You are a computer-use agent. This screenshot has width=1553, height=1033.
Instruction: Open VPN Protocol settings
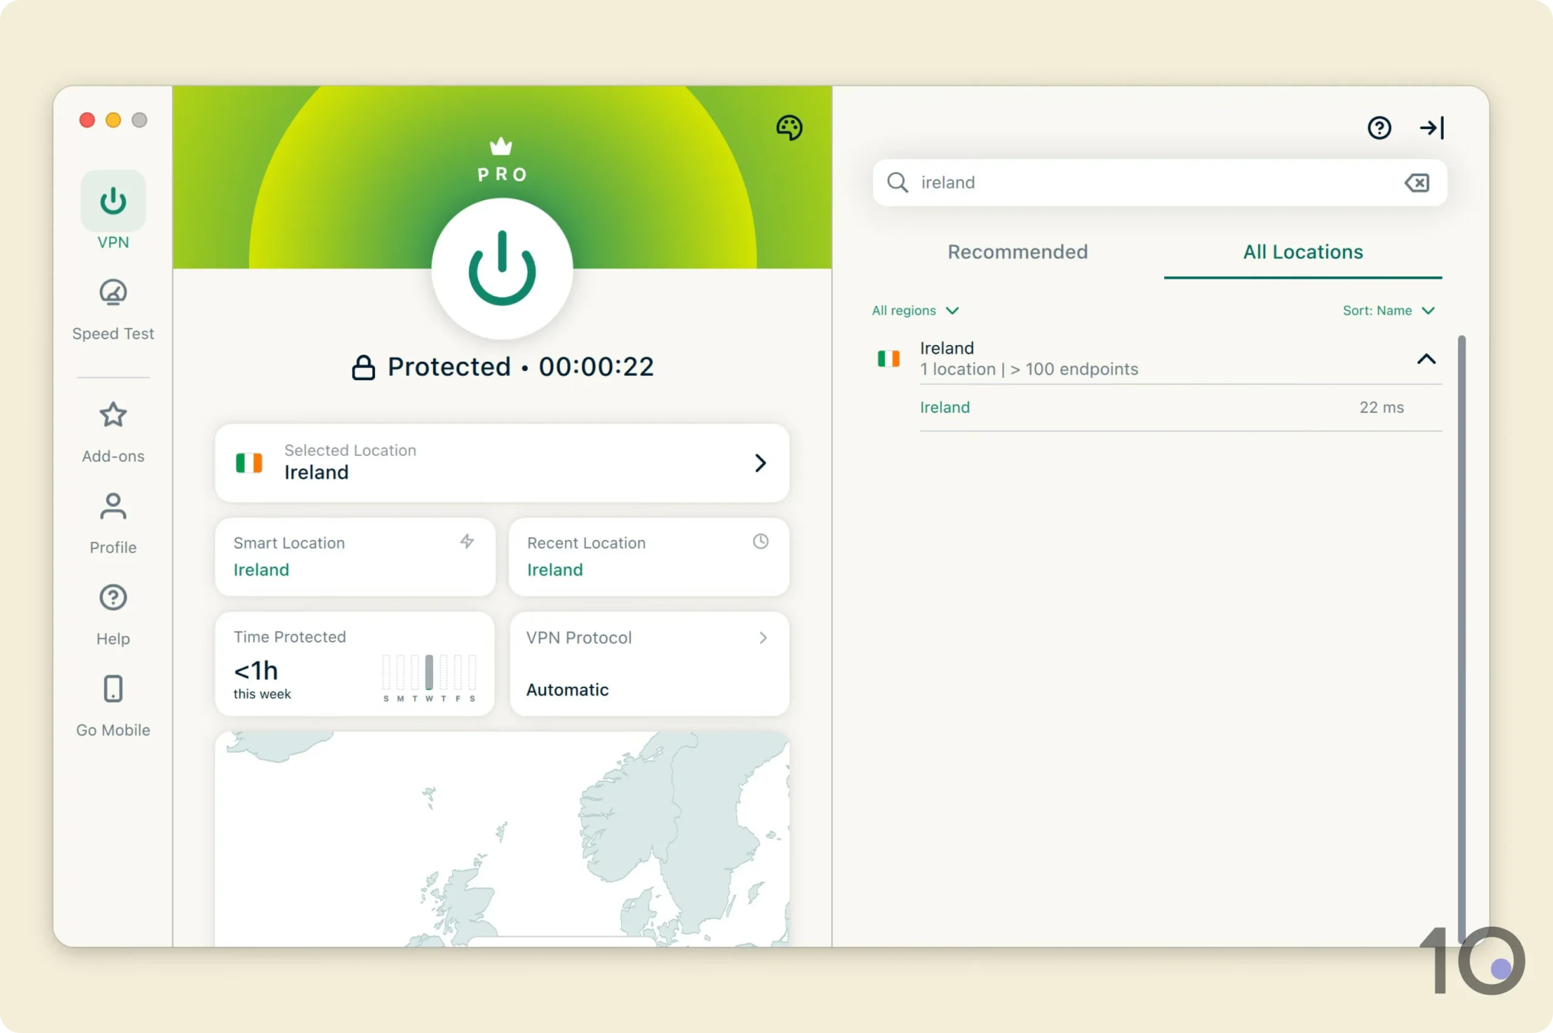[648, 664]
